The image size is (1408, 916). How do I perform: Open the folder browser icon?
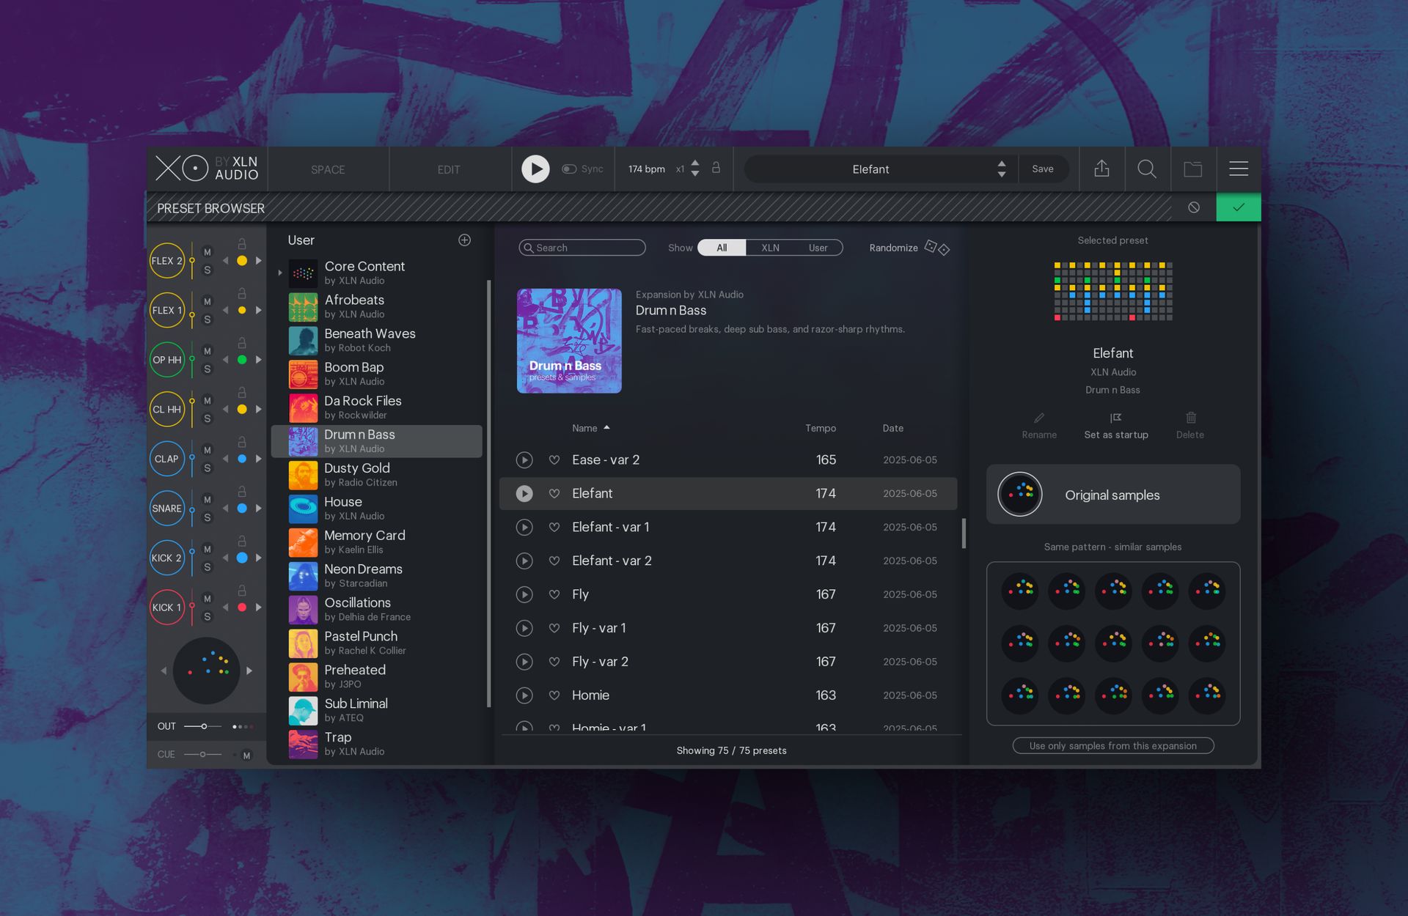[x=1193, y=169]
